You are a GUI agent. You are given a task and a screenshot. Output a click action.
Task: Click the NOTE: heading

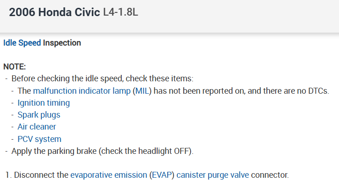coord(15,67)
